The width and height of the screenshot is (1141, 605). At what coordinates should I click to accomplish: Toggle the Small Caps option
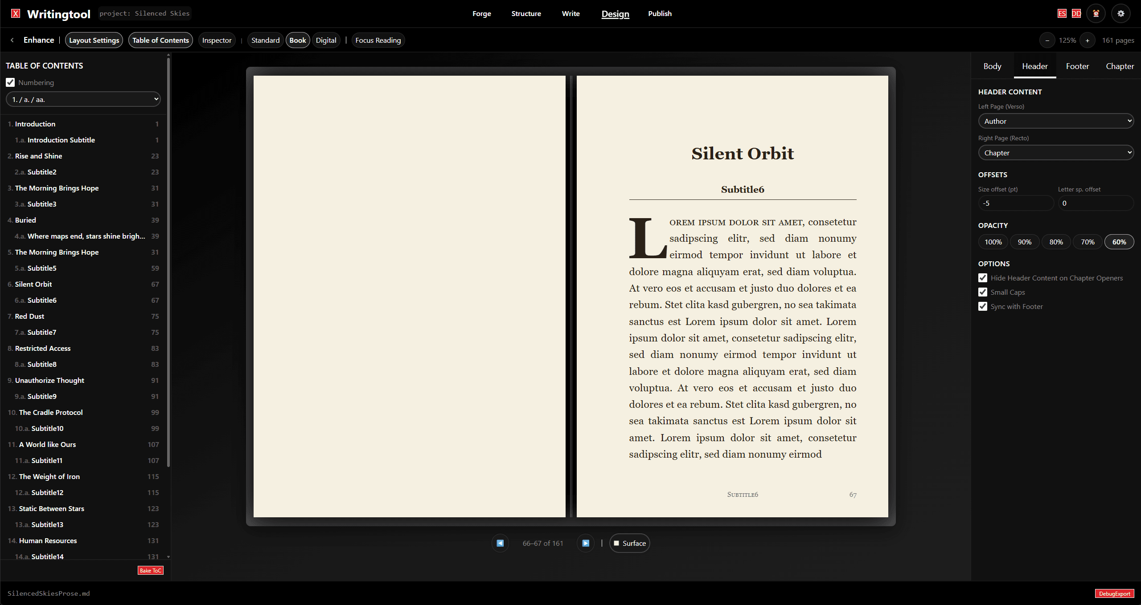[983, 292]
